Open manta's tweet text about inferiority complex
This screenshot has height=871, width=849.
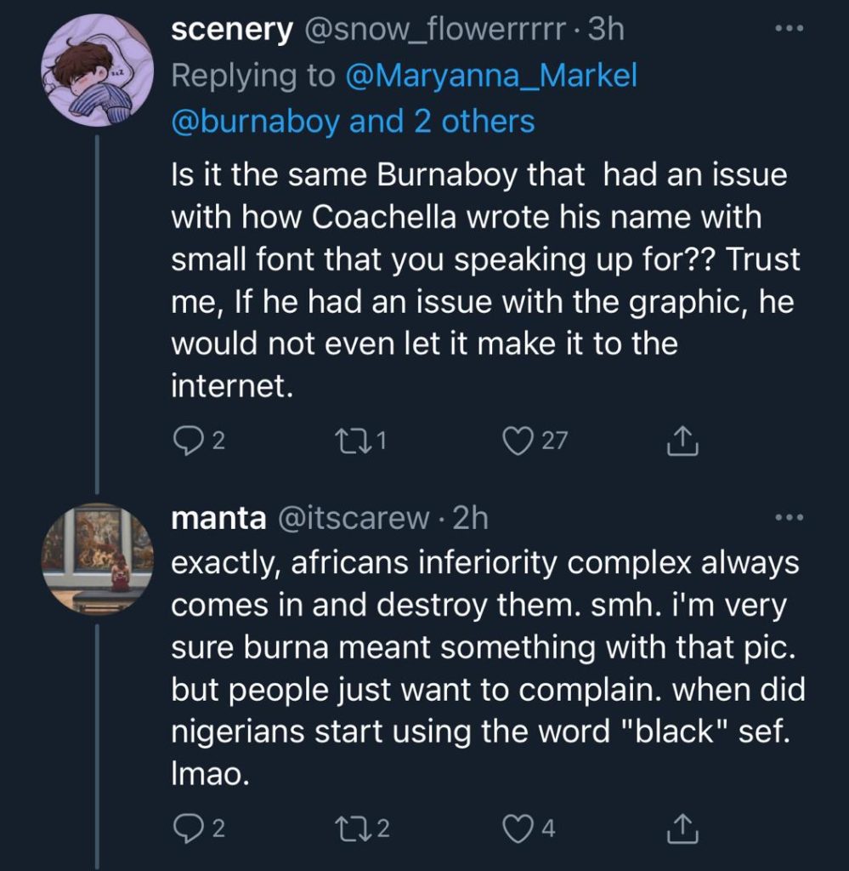pyautogui.click(x=487, y=668)
